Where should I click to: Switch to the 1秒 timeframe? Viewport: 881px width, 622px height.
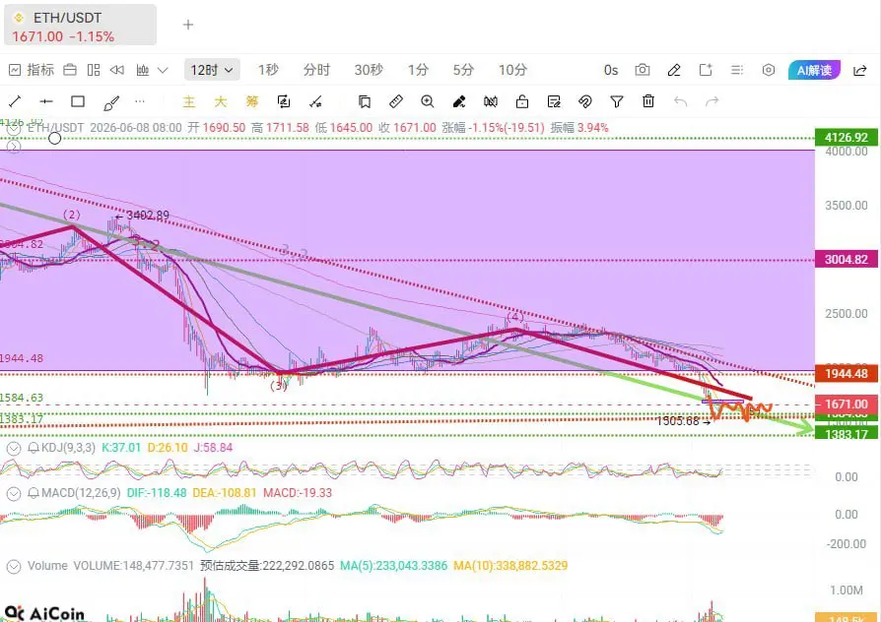pyautogui.click(x=268, y=70)
